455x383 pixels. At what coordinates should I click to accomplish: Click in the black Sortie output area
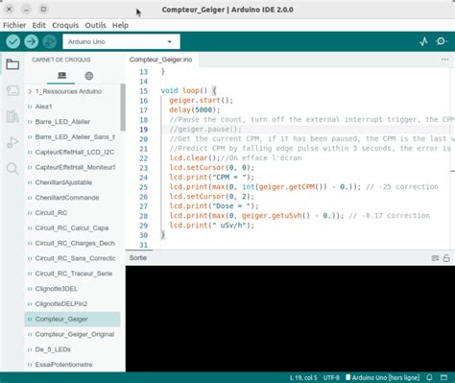[290, 319]
